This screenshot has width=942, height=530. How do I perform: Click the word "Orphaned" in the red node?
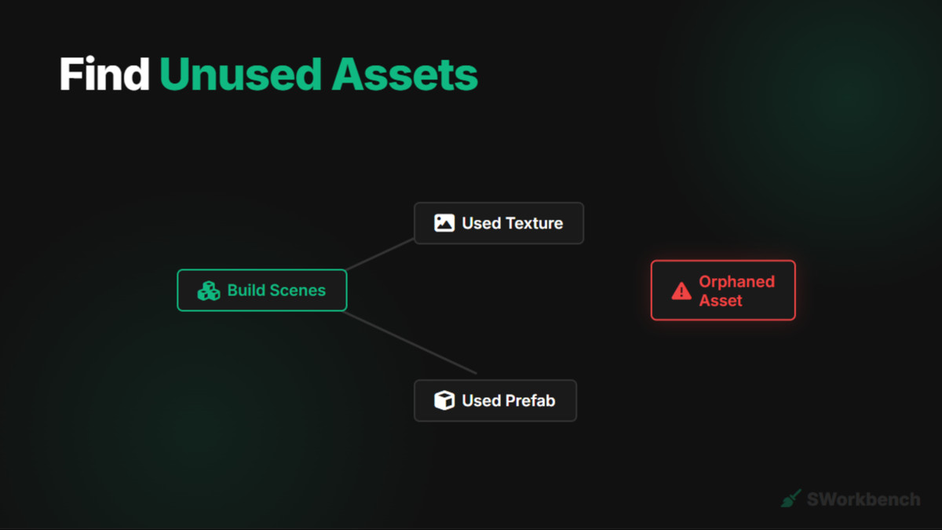click(x=737, y=281)
